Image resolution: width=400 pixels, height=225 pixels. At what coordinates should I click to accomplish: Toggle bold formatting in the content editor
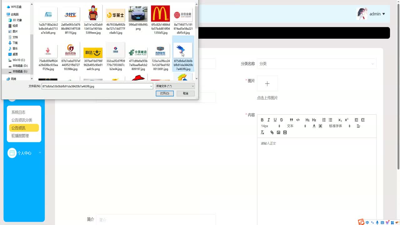[262, 120]
